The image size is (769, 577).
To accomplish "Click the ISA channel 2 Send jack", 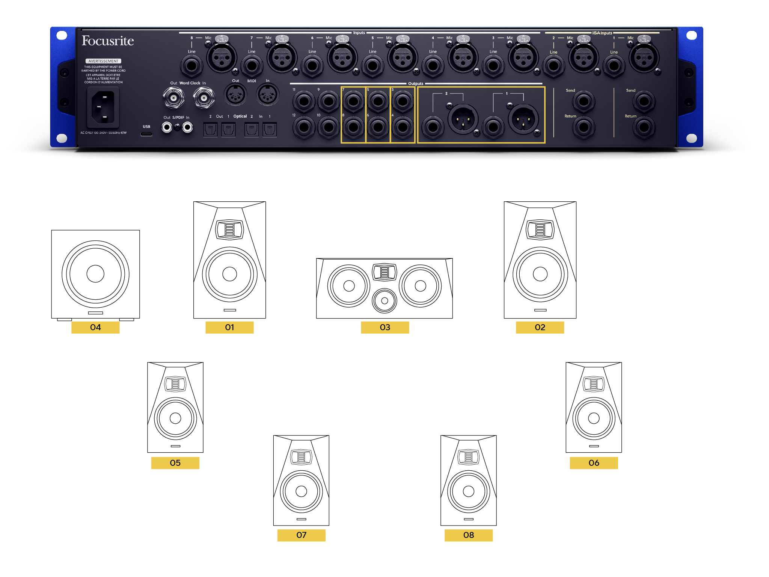I will click(584, 101).
